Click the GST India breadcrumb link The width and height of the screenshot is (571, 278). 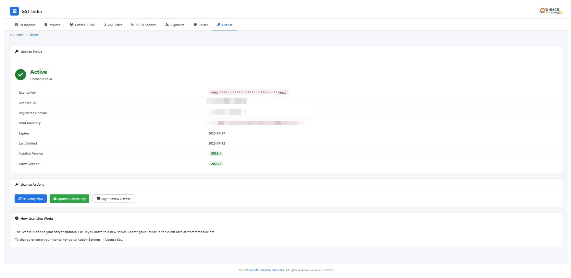tap(17, 35)
